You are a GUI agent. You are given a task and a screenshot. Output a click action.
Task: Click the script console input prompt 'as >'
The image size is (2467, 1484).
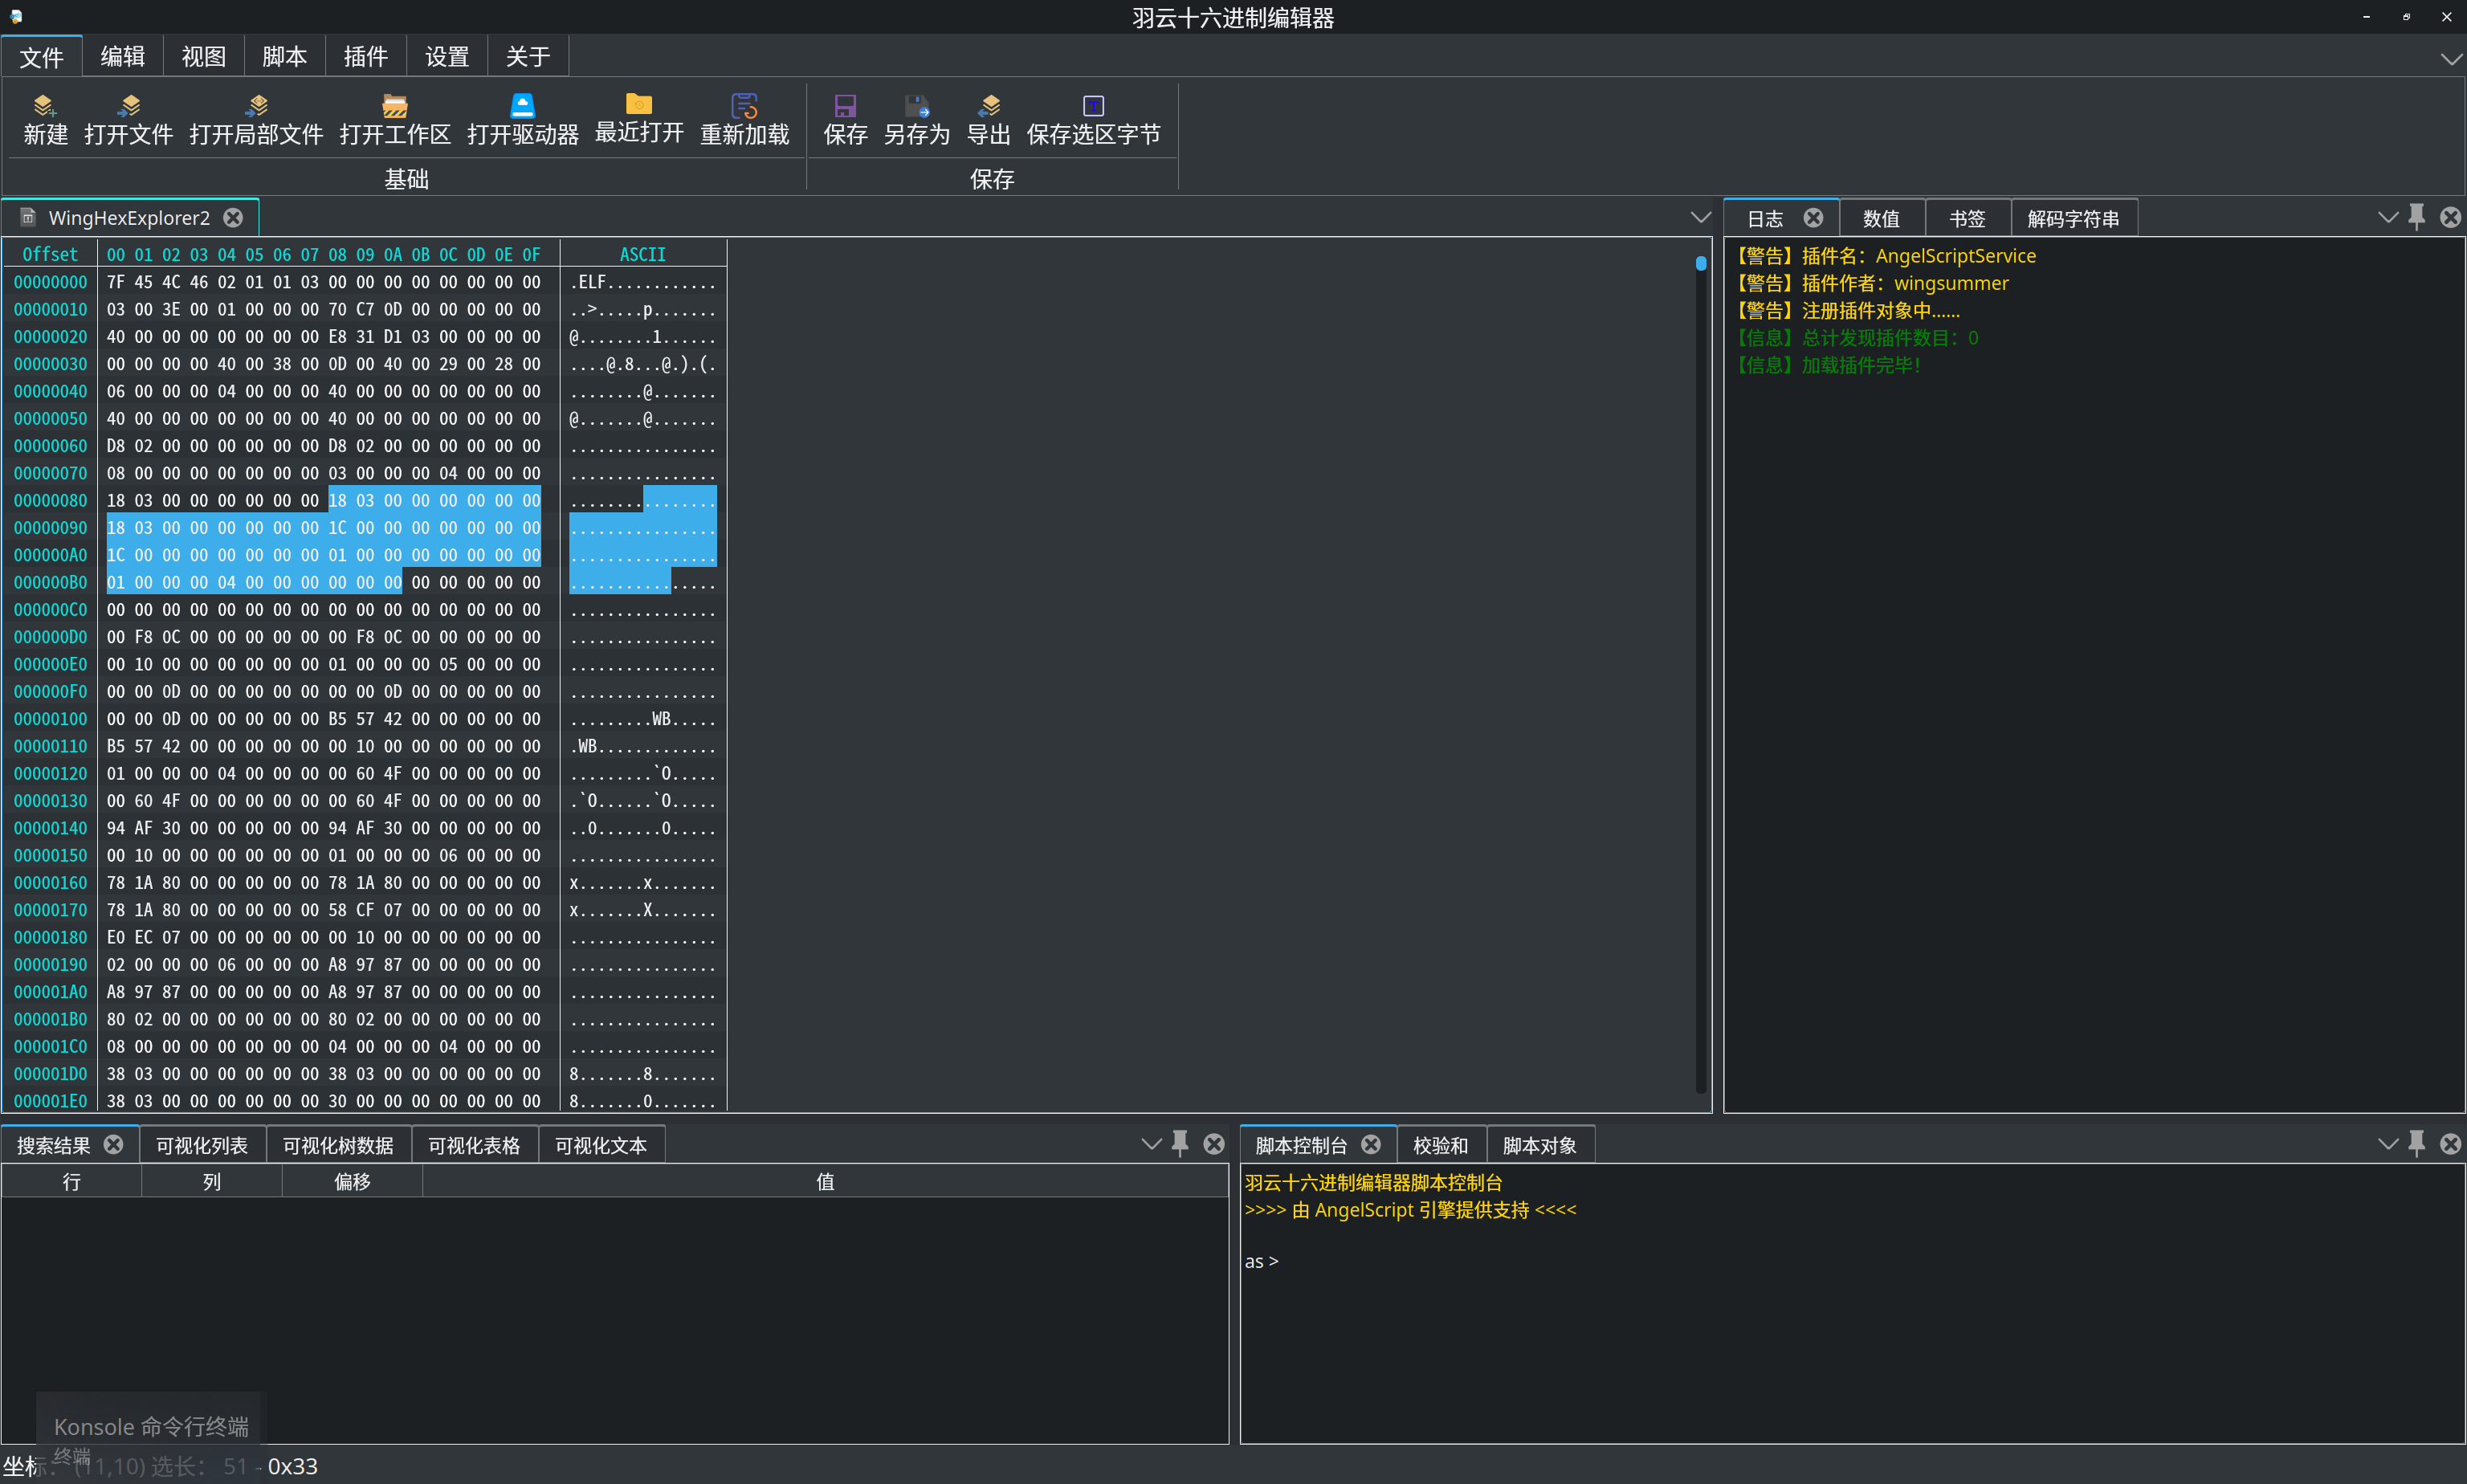coord(1261,1261)
